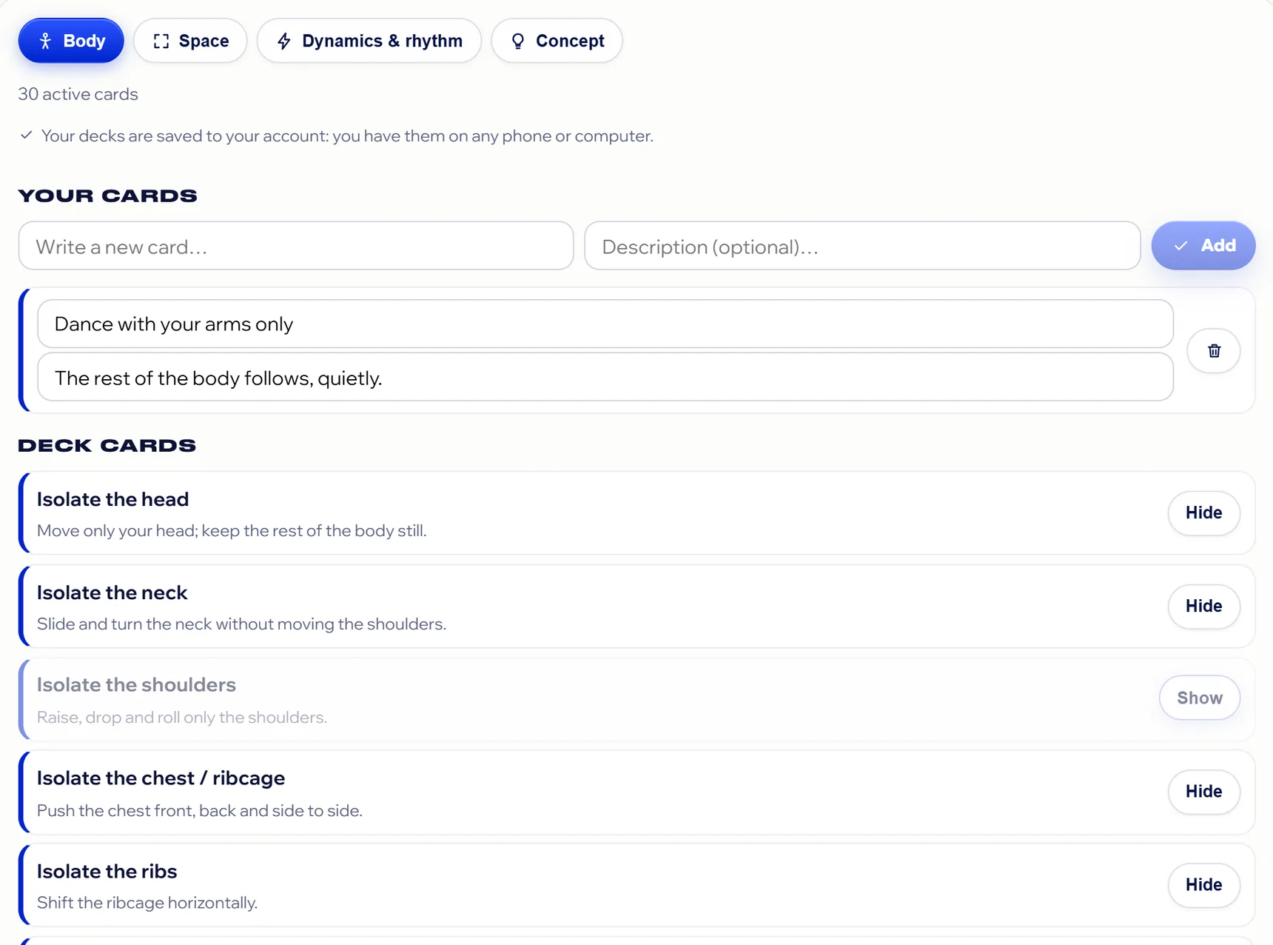Screen dimensions: 1273x945
Task: Hide the Isolate the ribs card
Action: coord(1203,884)
